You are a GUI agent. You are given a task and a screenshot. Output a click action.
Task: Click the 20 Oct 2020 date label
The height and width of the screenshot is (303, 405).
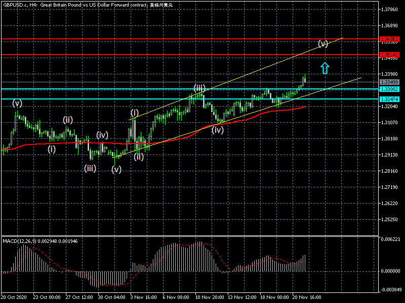pyautogui.click(x=14, y=297)
